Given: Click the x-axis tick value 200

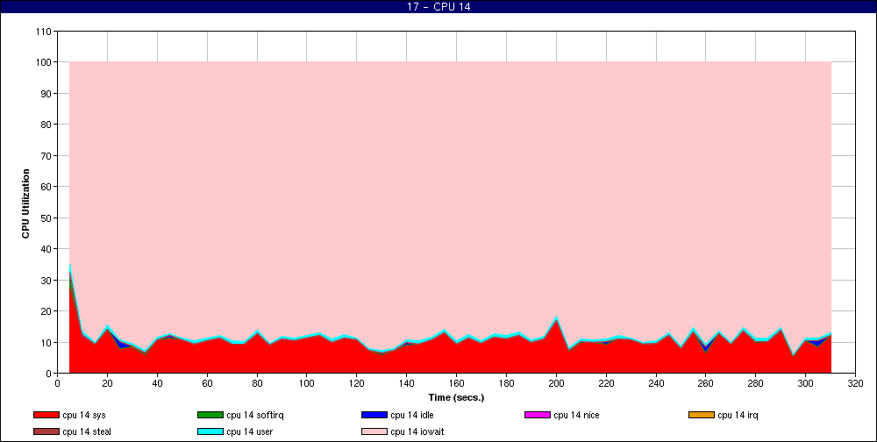Looking at the screenshot, I should click(x=556, y=383).
